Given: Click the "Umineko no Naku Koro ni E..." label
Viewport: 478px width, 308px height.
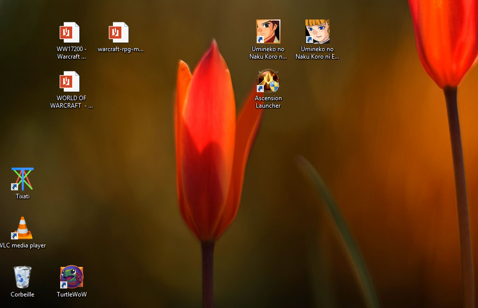Looking at the screenshot, I should pos(317,53).
